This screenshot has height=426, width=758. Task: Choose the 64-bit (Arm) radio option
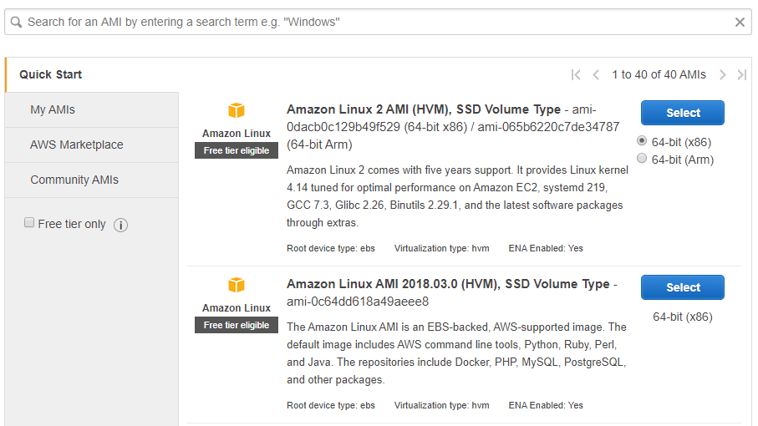click(x=642, y=158)
